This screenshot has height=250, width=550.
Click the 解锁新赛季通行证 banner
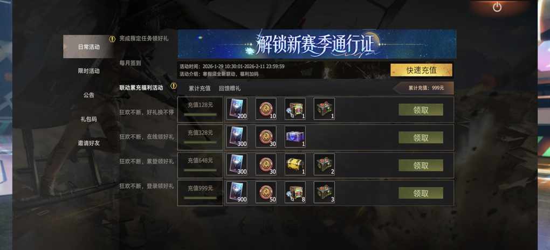(317, 44)
